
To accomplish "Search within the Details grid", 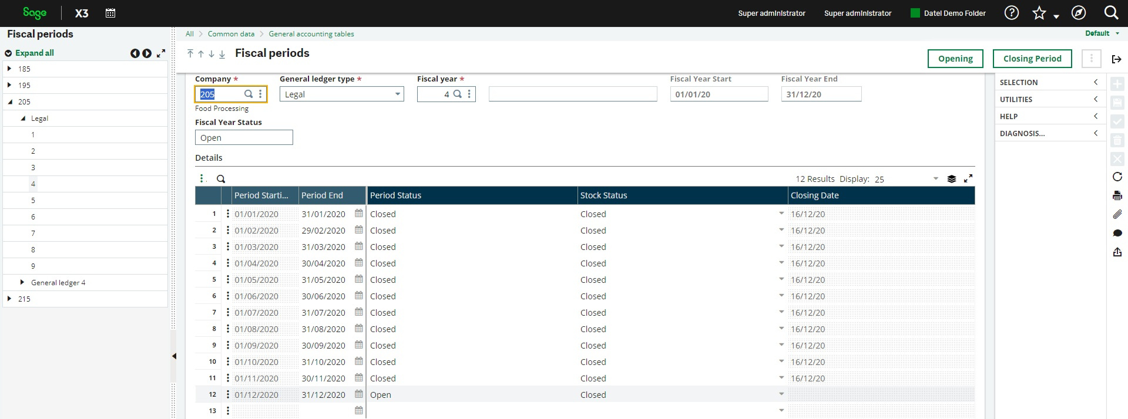I will (x=221, y=179).
